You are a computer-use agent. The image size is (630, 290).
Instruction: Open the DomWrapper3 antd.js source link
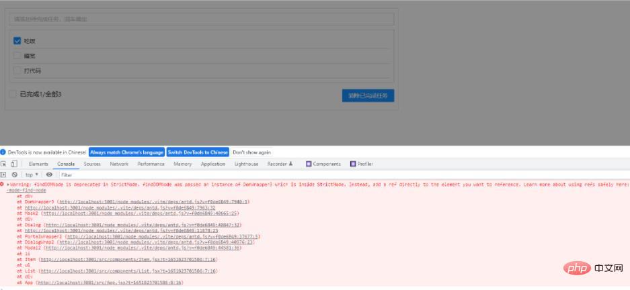(153, 202)
